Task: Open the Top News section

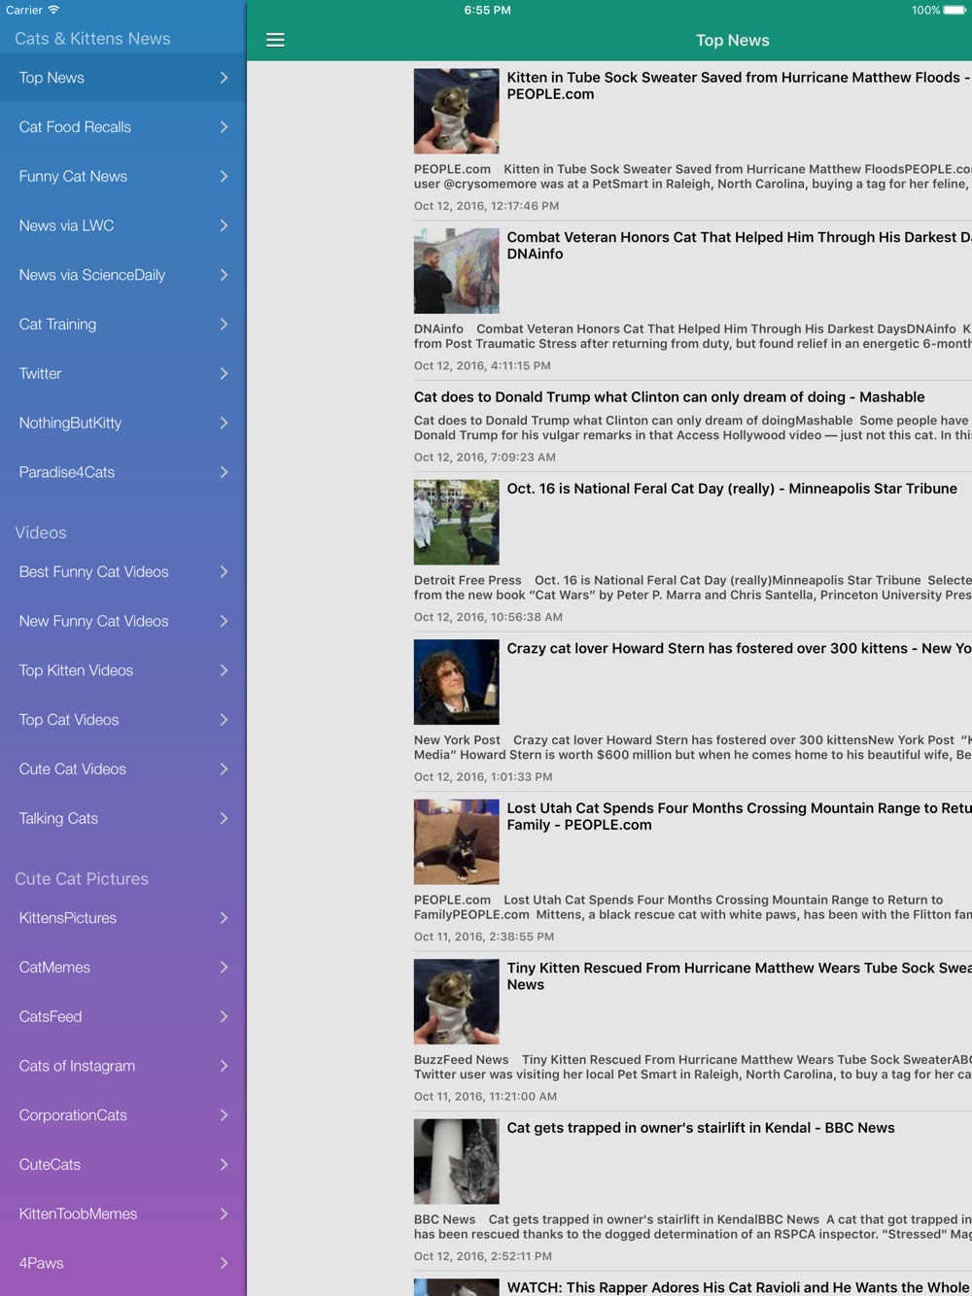Action: point(123,78)
